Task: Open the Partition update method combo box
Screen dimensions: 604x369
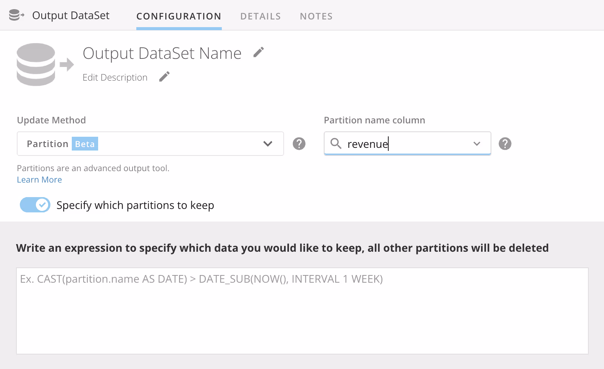Action: (150, 144)
